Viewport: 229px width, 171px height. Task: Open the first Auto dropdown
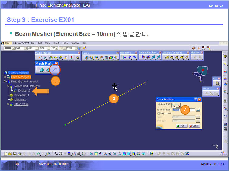point(25,48)
